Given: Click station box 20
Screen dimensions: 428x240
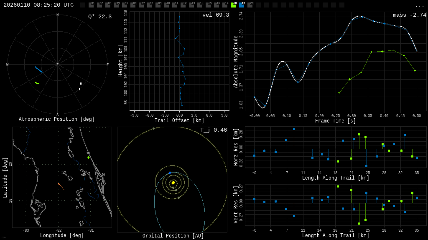Looking at the screenshot, I should pyautogui.click(x=250, y=5).
